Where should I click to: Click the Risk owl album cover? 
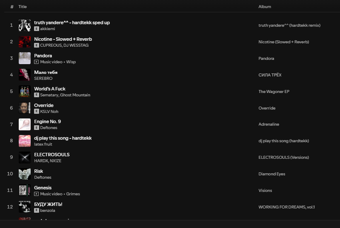point(25,174)
